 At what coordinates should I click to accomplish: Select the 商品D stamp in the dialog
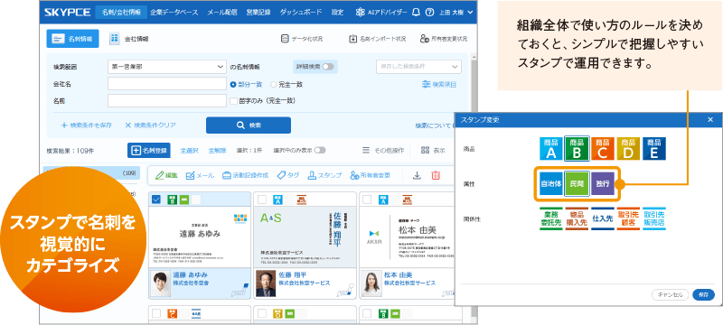(x=628, y=149)
